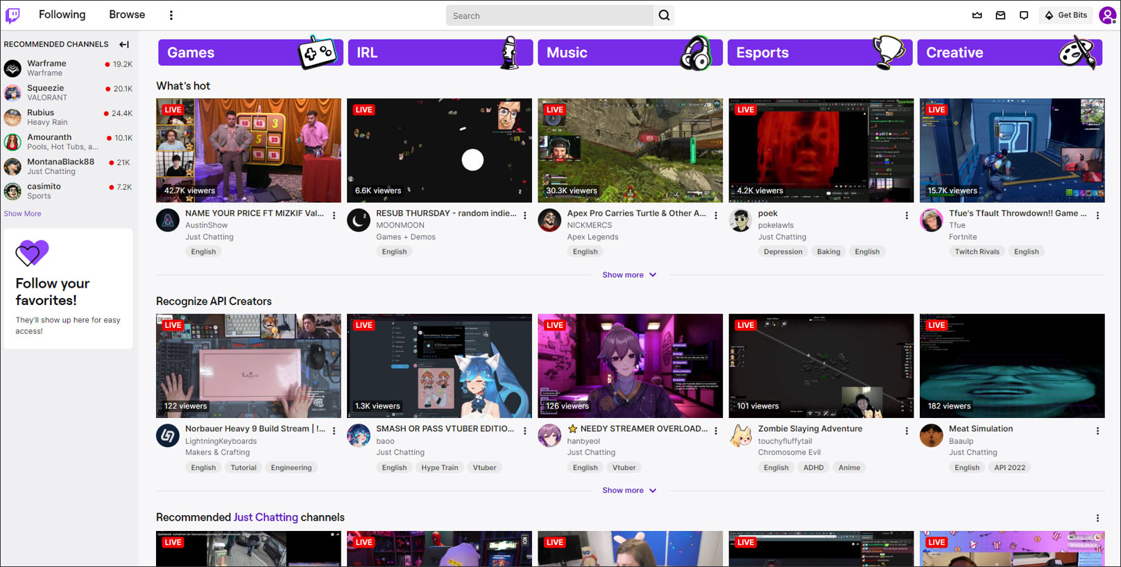Show more recommended channels in sidebar
This screenshot has width=1121, height=567.
point(22,213)
